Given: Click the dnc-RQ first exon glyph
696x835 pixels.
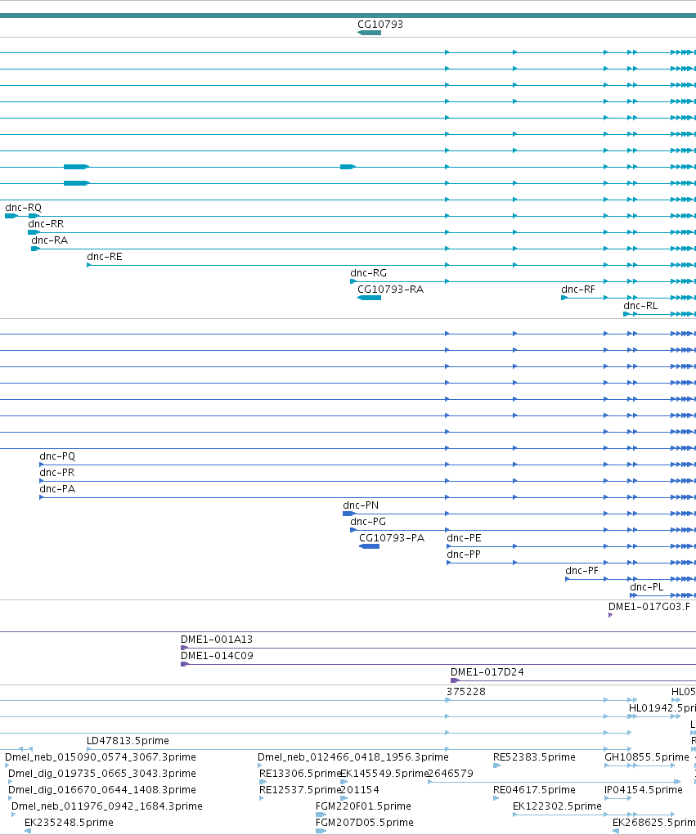Looking at the screenshot, I should pyautogui.click(x=11, y=216).
